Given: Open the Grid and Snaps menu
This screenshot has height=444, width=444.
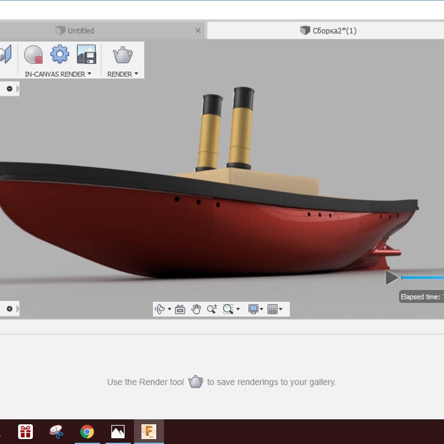Looking at the screenshot, I should 273,309.
